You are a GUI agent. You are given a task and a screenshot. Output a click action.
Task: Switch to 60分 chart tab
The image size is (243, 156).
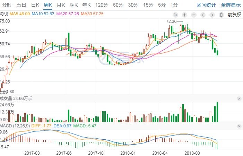(x=118, y=5)
